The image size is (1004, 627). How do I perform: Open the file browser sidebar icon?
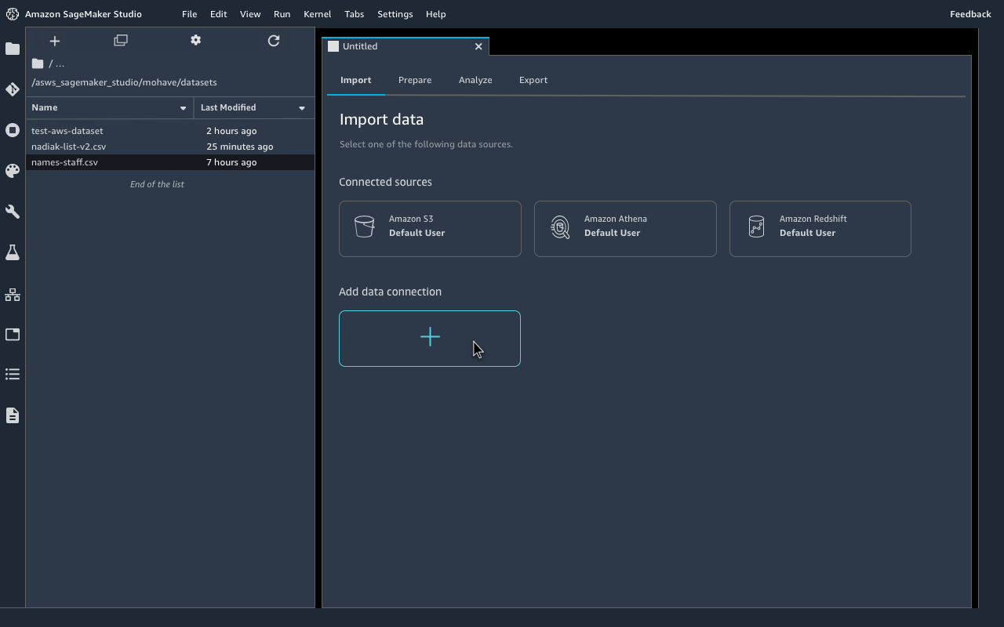(x=13, y=49)
